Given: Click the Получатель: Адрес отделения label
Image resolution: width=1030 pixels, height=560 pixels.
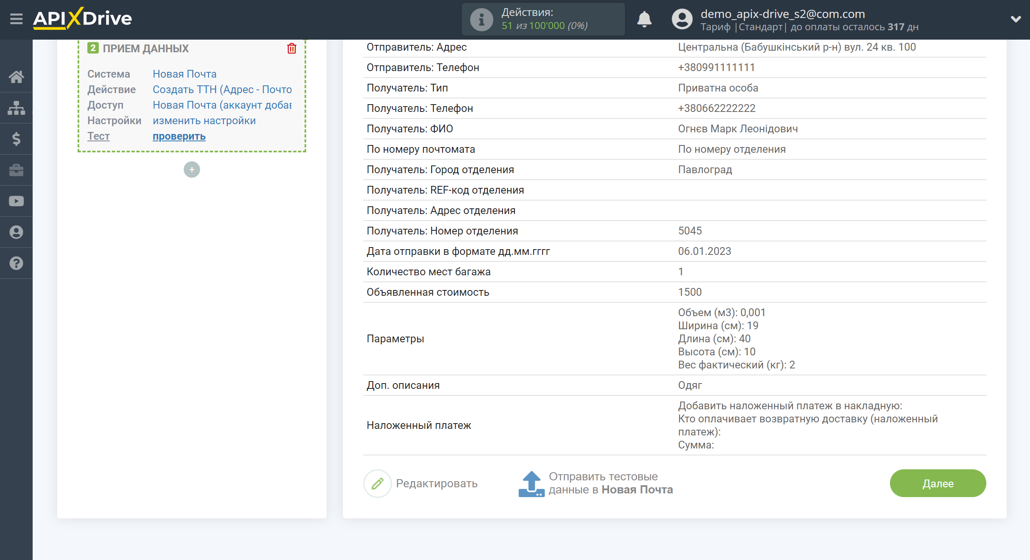Looking at the screenshot, I should pos(441,210).
